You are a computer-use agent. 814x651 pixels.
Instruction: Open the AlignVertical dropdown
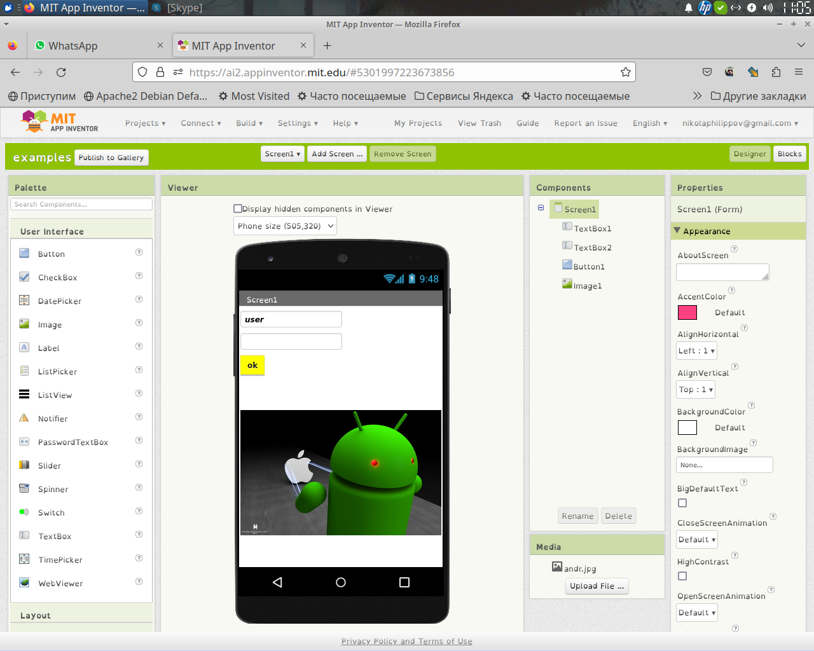point(696,390)
